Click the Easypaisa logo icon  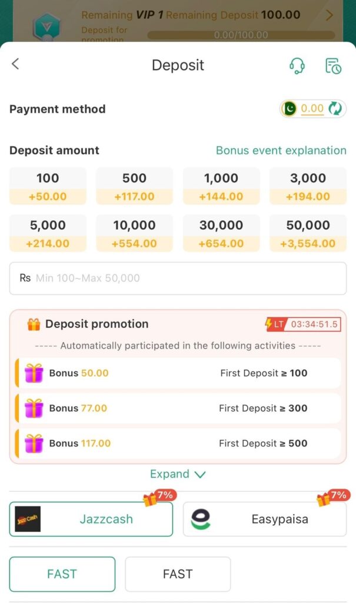tap(201, 519)
